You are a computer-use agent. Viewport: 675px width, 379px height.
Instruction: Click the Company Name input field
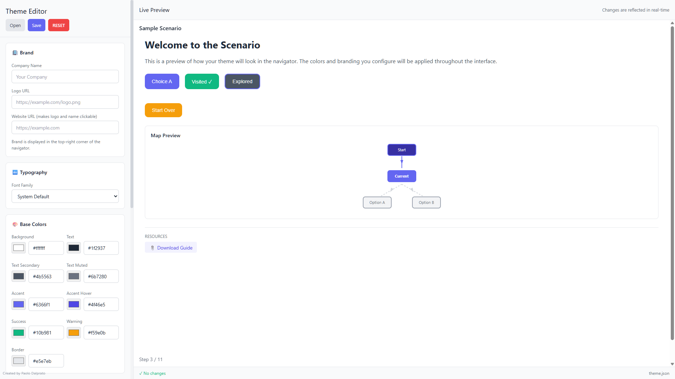65,77
